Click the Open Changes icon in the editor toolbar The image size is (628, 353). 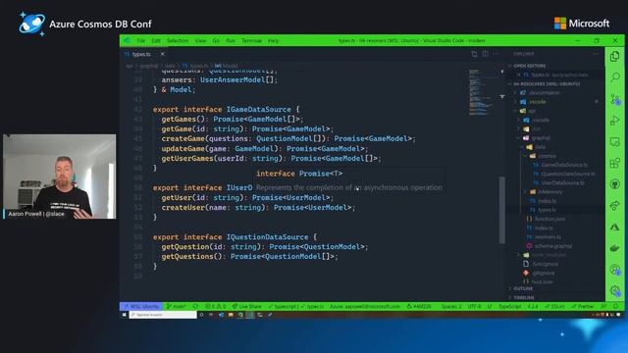click(474, 54)
